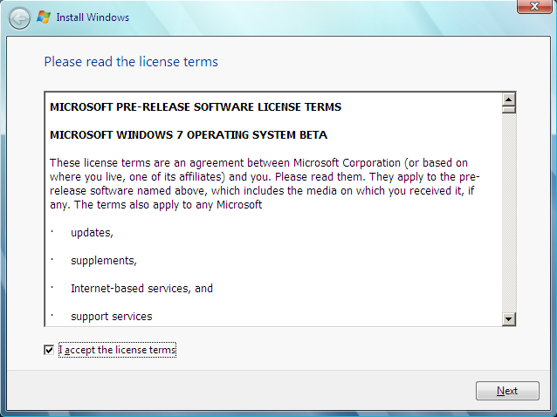Click the Next button
The height and width of the screenshot is (417, 557).
[x=507, y=391]
